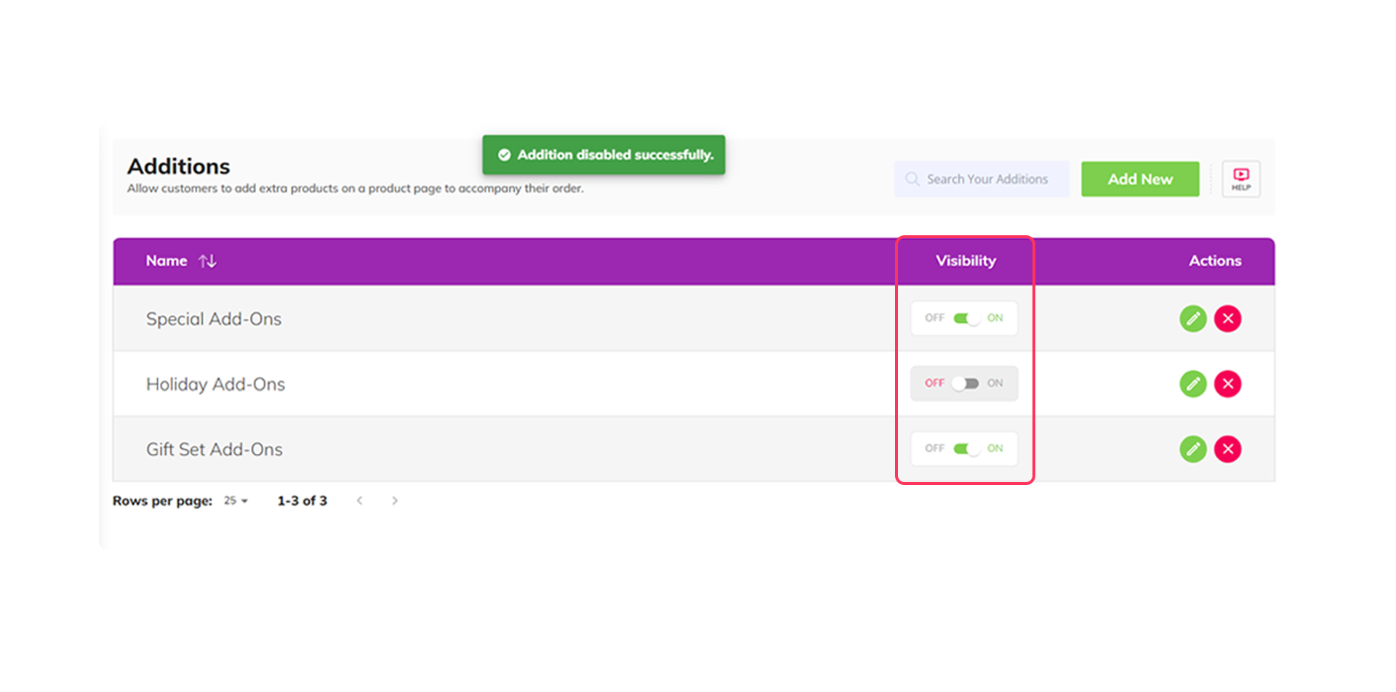The height and width of the screenshot is (692, 1396).
Task: Delete the Holiday Add-Ons addition
Action: point(1227,383)
